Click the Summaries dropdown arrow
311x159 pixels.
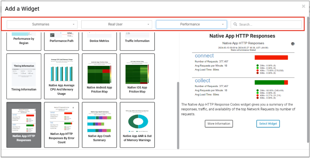coord(74,25)
